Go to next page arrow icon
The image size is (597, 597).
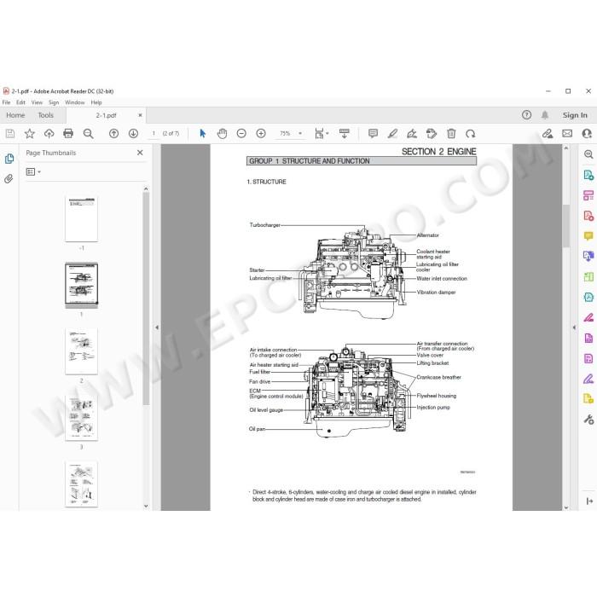coord(133,134)
